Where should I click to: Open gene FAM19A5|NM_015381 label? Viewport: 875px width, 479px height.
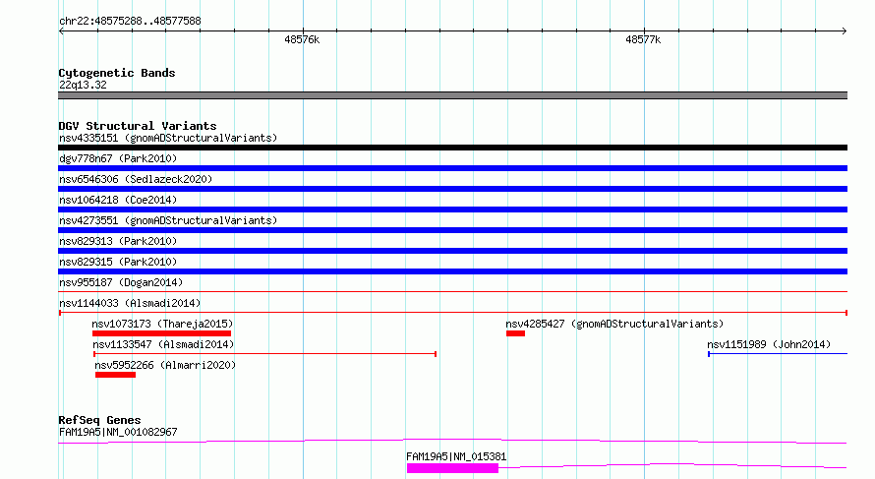pos(456,456)
